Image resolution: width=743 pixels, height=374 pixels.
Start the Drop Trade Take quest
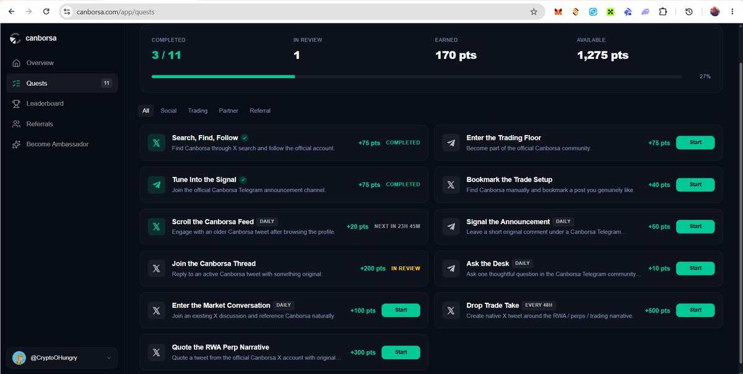[695, 310]
